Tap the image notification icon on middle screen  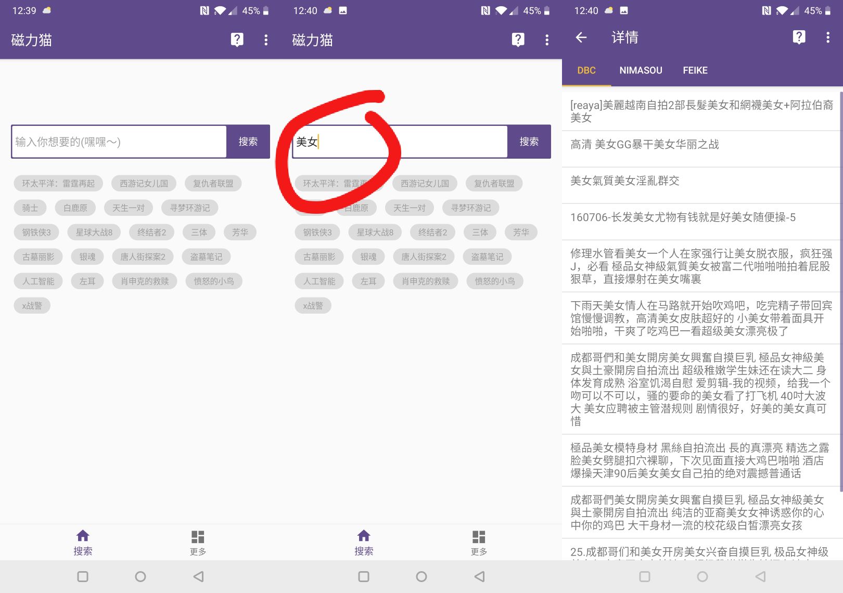(x=343, y=10)
